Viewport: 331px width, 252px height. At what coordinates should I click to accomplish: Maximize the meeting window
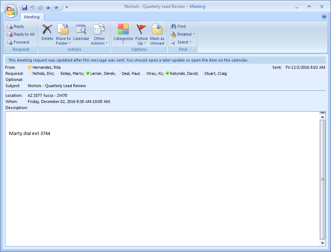[309, 7]
